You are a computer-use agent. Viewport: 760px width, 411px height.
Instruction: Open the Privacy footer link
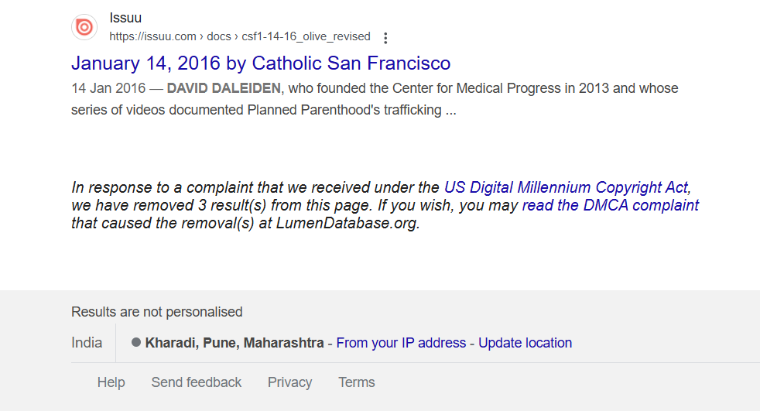(290, 382)
